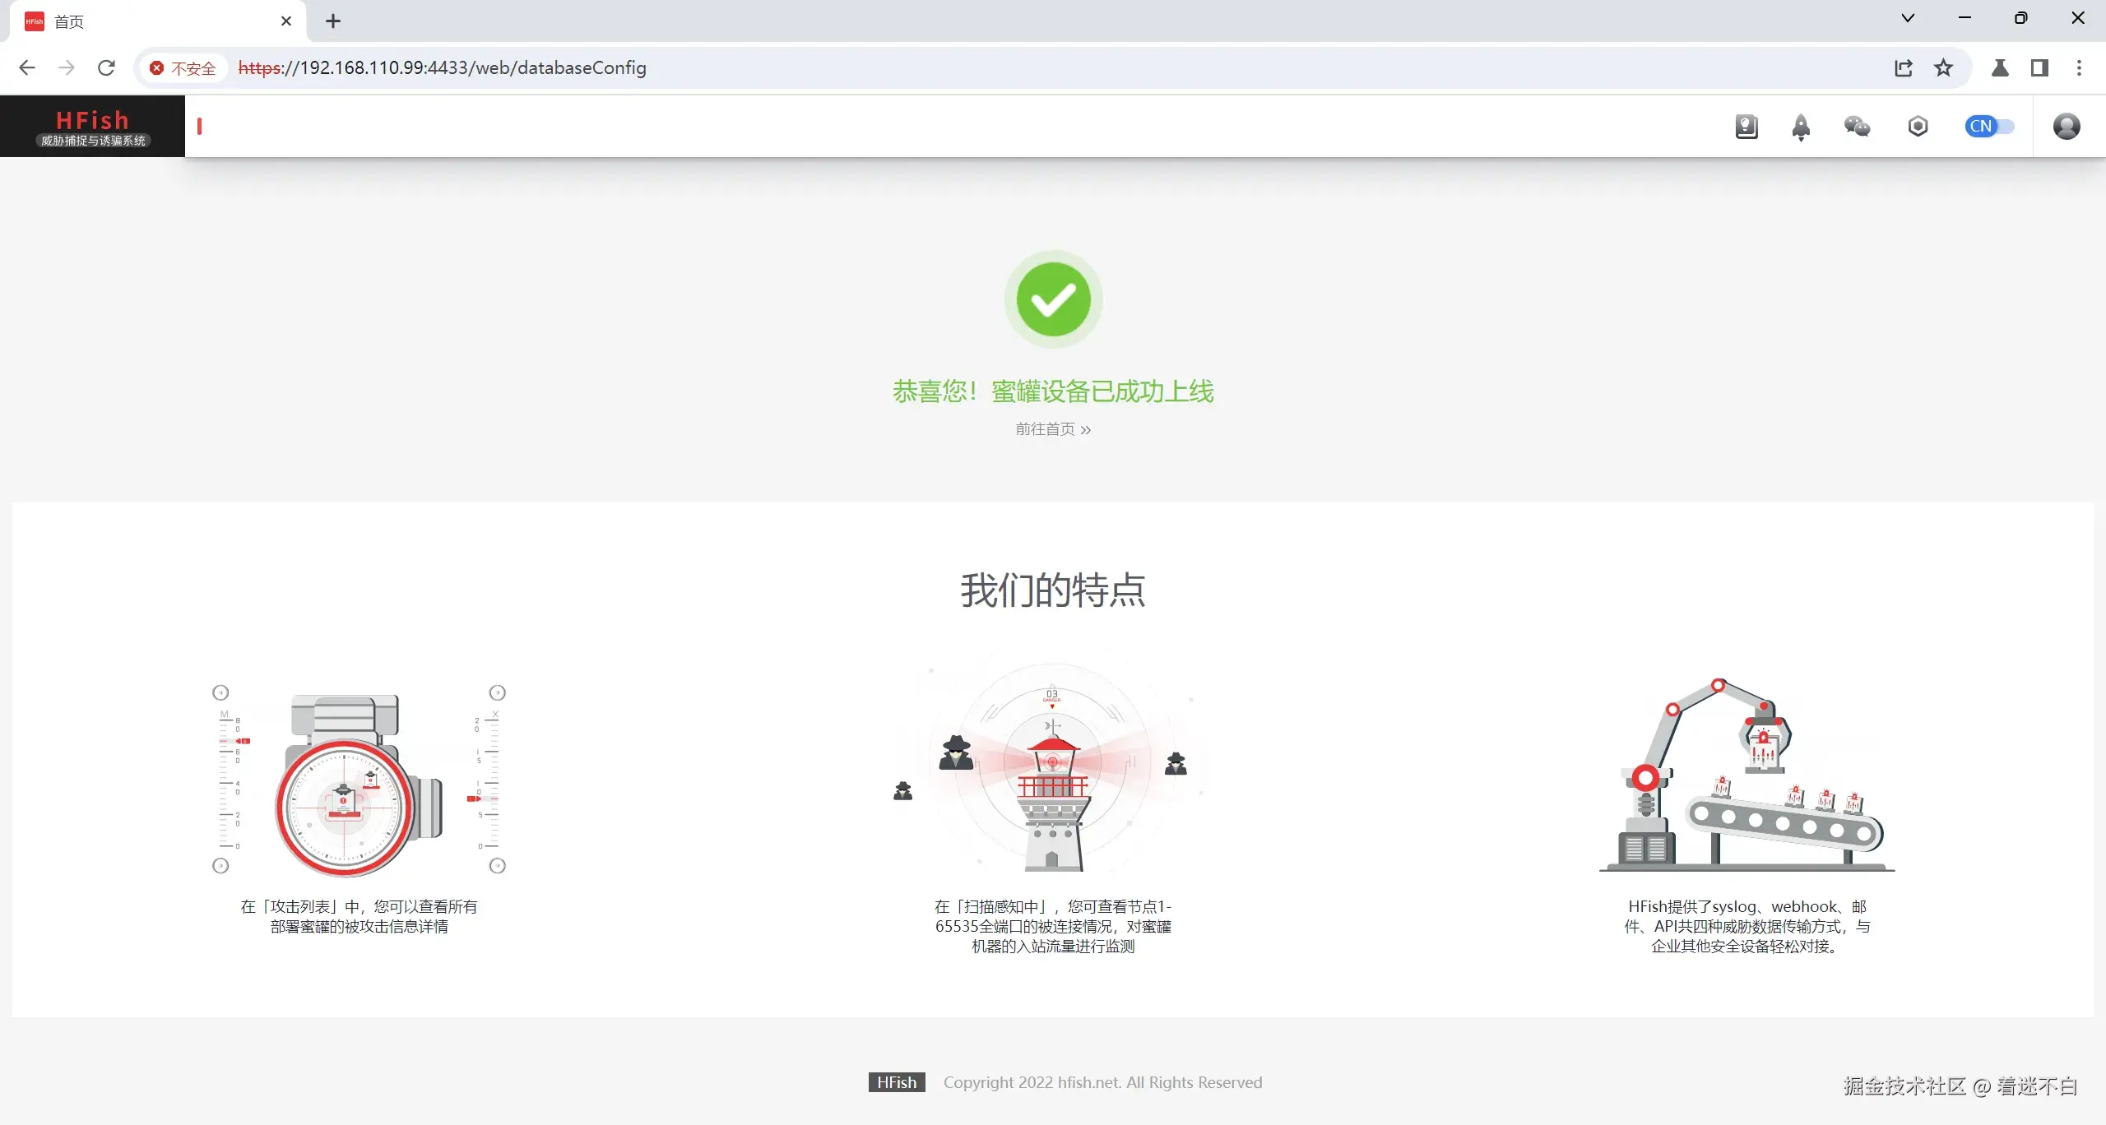Select the 首页 browser tab
Screen dimensions: 2106x1125
(x=148, y=21)
